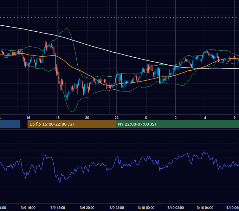This screenshot has width=239, height=211.
Task: Click the "20" hour label on price chart axis
Action: pyautogui.click(x=87, y=118)
